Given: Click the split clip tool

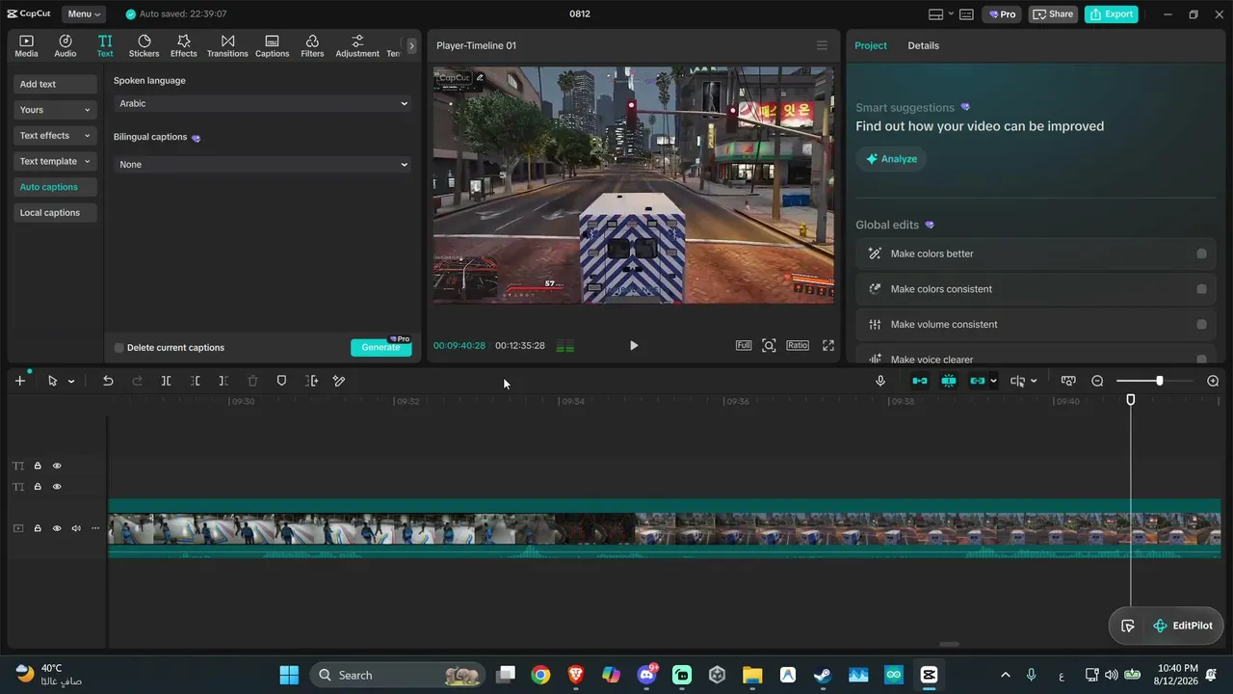Looking at the screenshot, I should [x=166, y=381].
